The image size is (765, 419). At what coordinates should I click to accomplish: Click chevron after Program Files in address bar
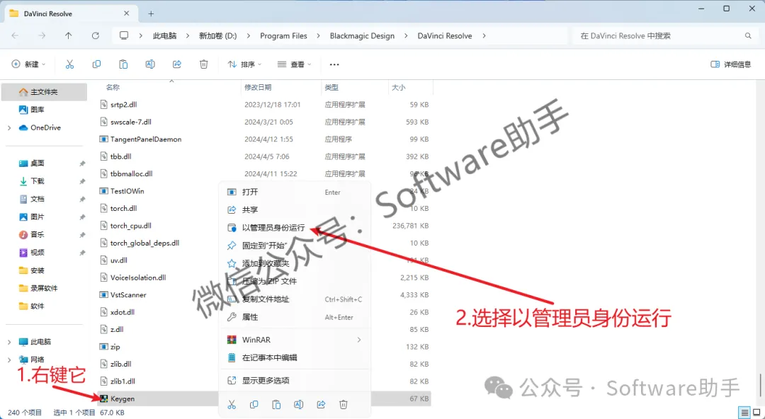(319, 35)
